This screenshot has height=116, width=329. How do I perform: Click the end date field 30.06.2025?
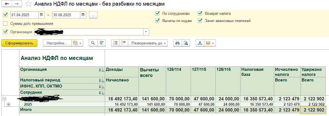tap(66, 15)
